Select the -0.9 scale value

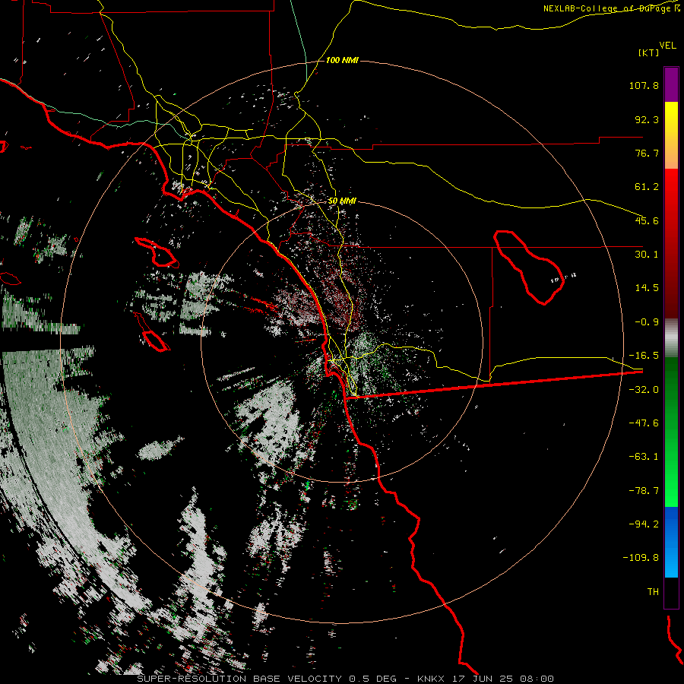point(647,322)
